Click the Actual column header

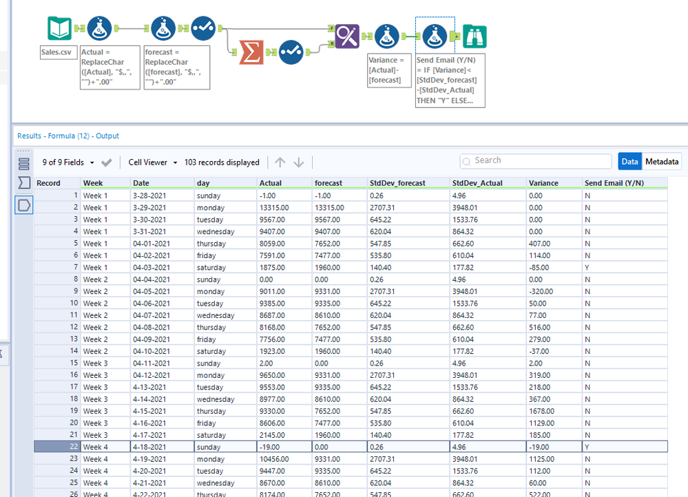tap(284, 183)
